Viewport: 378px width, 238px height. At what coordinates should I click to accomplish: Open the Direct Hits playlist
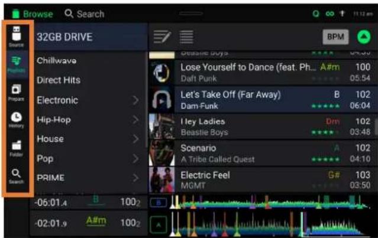click(x=59, y=80)
